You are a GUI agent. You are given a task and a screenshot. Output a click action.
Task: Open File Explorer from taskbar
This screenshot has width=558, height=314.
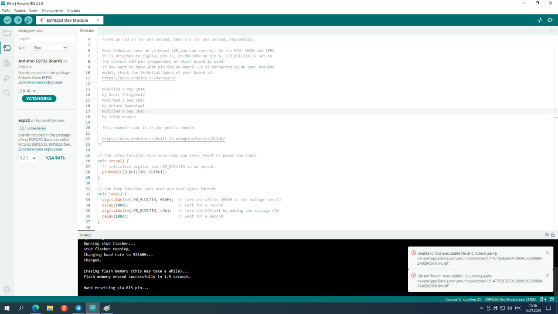[50, 308]
